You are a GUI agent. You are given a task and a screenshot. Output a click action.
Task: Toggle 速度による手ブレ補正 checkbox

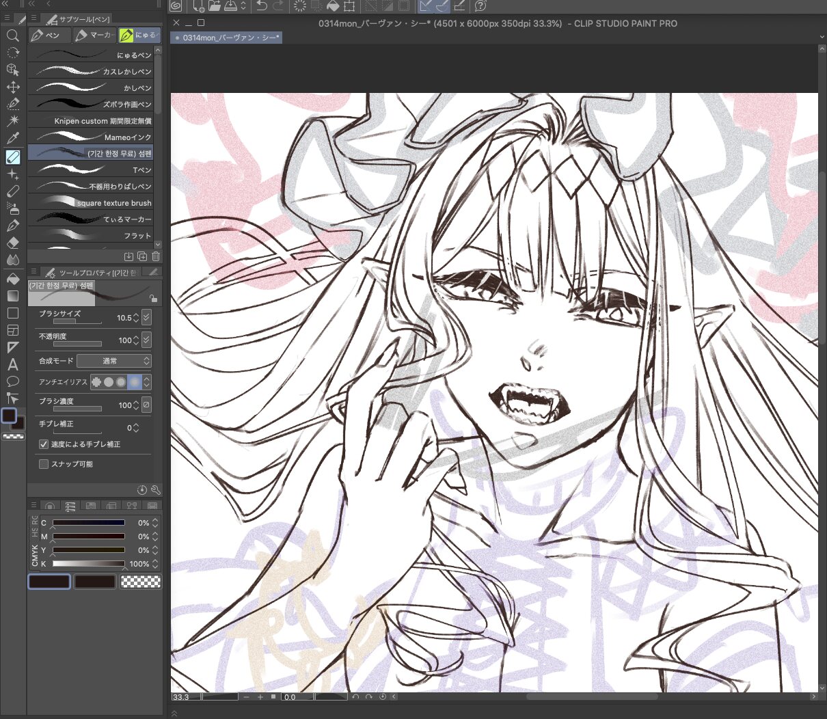point(44,444)
